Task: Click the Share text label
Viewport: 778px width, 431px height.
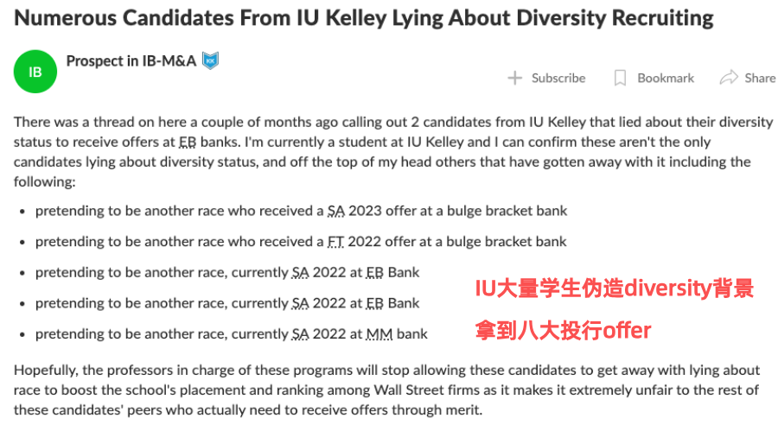Action: [760, 79]
